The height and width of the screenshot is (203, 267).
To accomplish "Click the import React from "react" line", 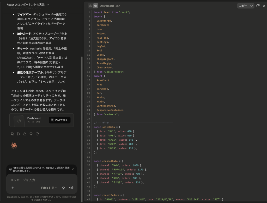I will pyautogui.click(x=112, y=12).
